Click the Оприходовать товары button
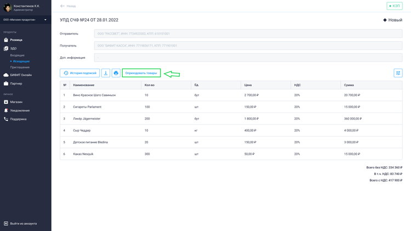 141,73
